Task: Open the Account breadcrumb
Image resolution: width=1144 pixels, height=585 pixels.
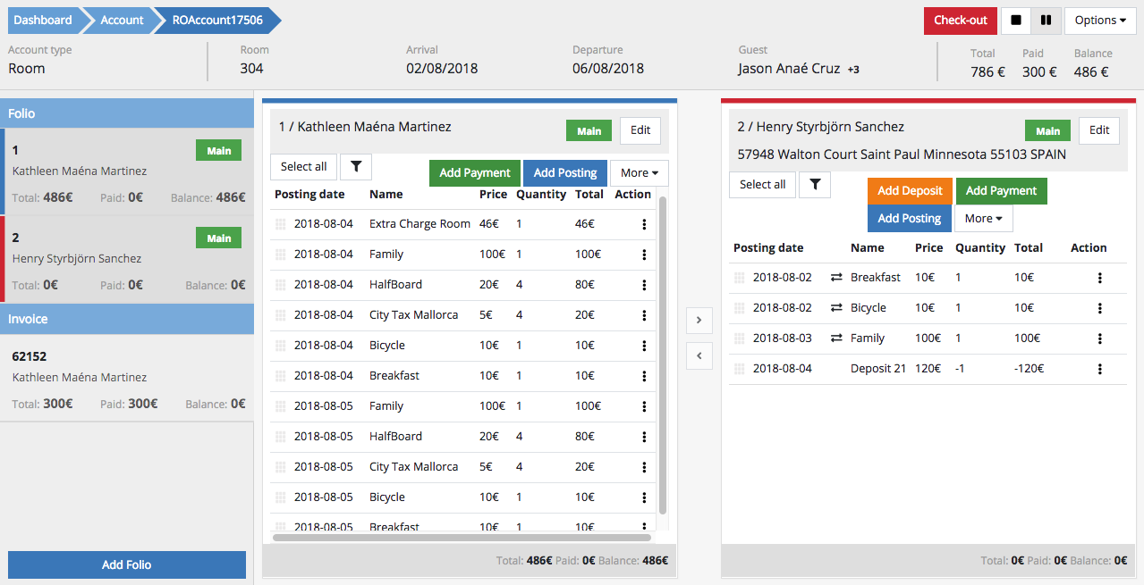Action: click(x=122, y=21)
